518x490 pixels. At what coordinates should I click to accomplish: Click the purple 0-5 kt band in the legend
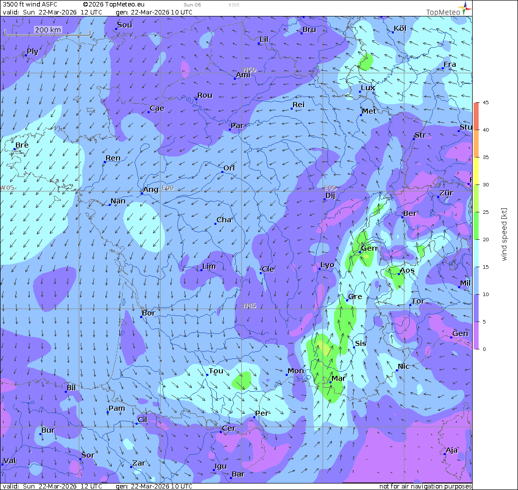click(x=477, y=335)
